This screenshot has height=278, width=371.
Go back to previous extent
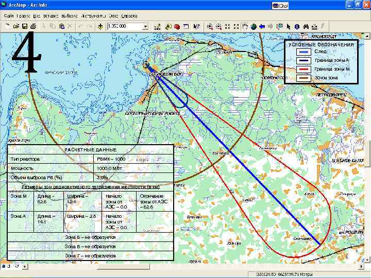(x=262, y=27)
